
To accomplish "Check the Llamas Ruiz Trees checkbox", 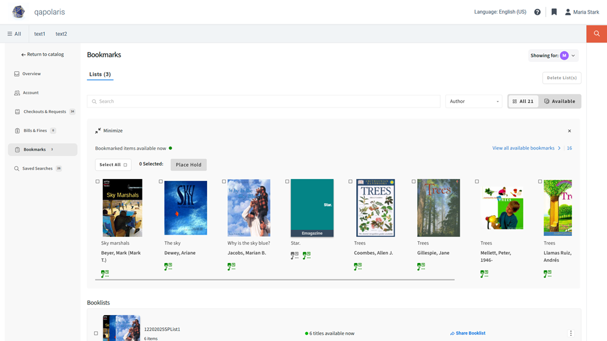I will click(x=540, y=181).
